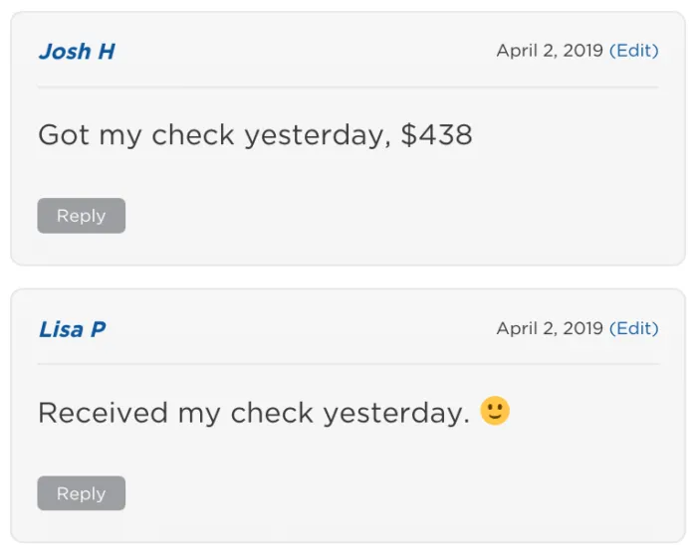Click the smiley face emoji in Lisa's comment
Screen dimensions: 697x555
pyautogui.click(x=495, y=412)
